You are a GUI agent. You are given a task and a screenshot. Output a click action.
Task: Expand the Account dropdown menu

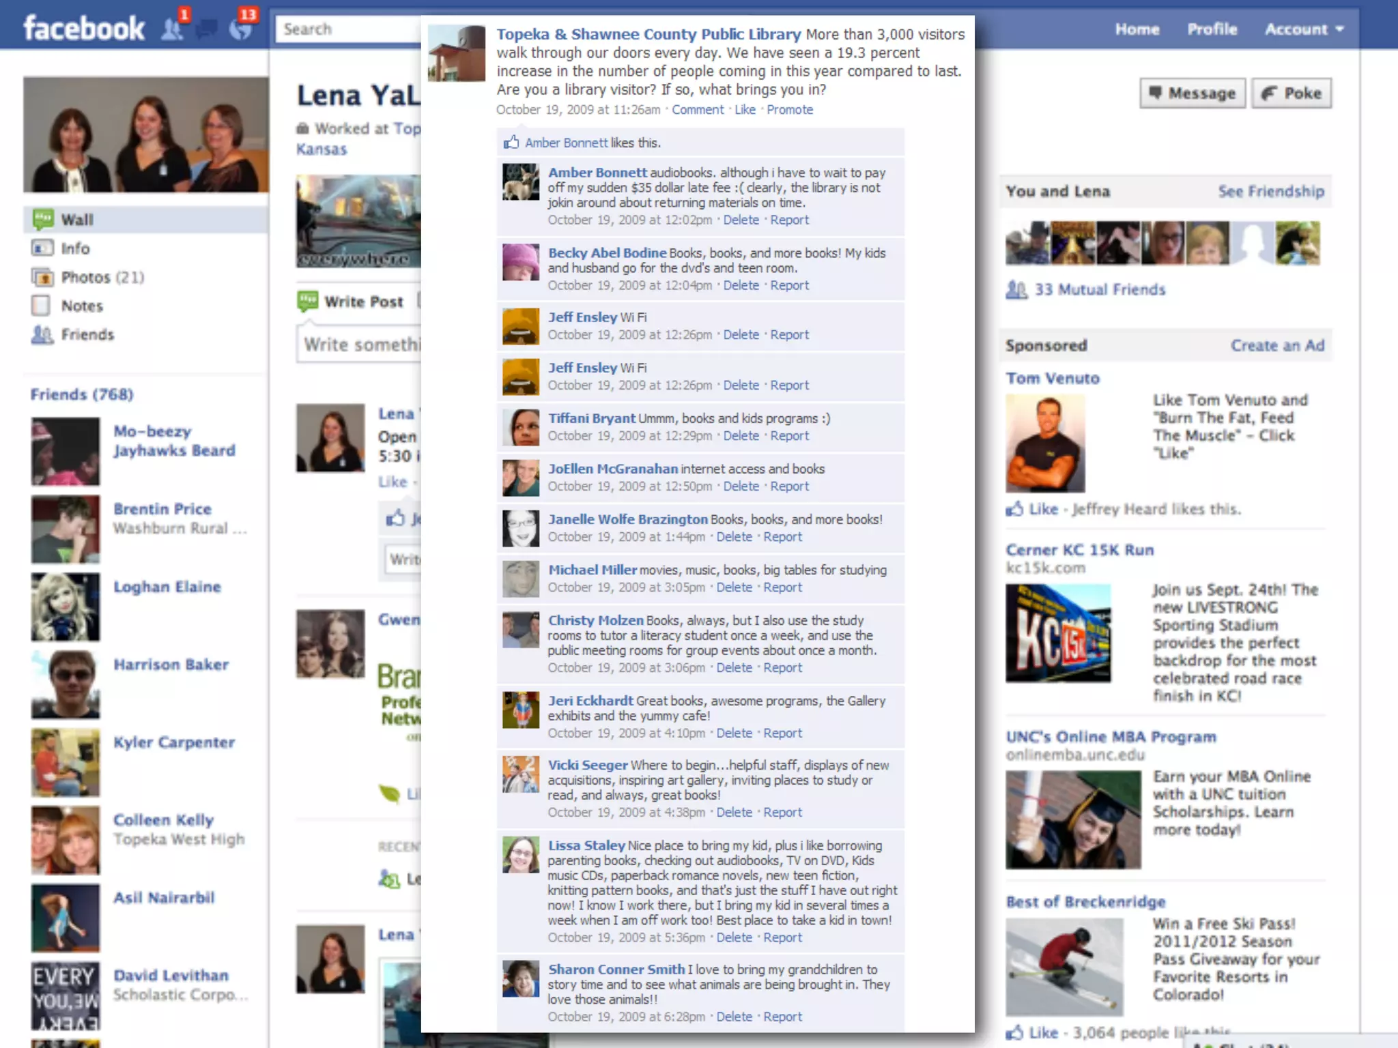[x=1303, y=29]
